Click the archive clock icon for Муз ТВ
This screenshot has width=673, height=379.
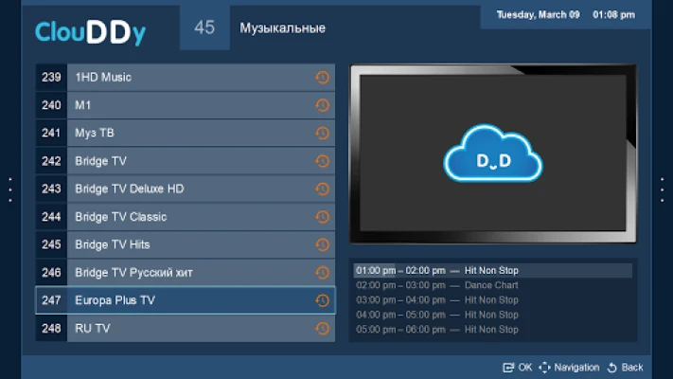coord(322,134)
